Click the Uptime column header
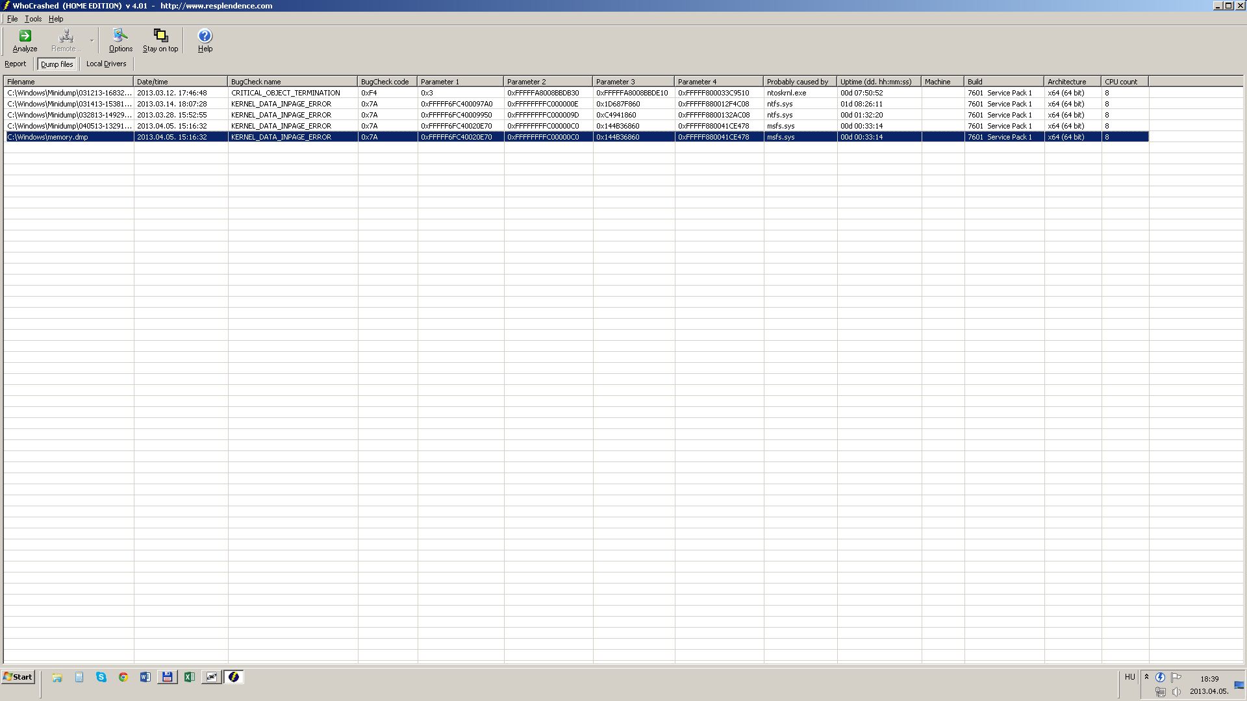This screenshot has height=701, width=1247. tap(879, 82)
